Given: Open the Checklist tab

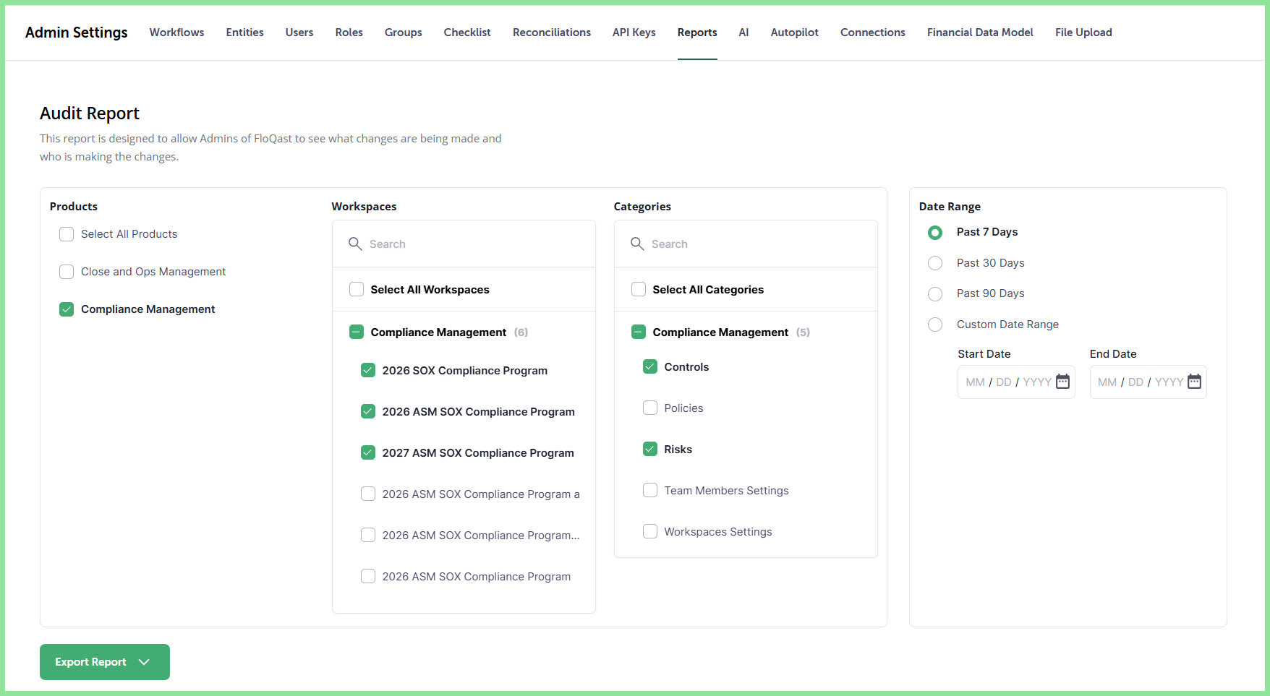Looking at the screenshot, I should (x=467, y=33).
